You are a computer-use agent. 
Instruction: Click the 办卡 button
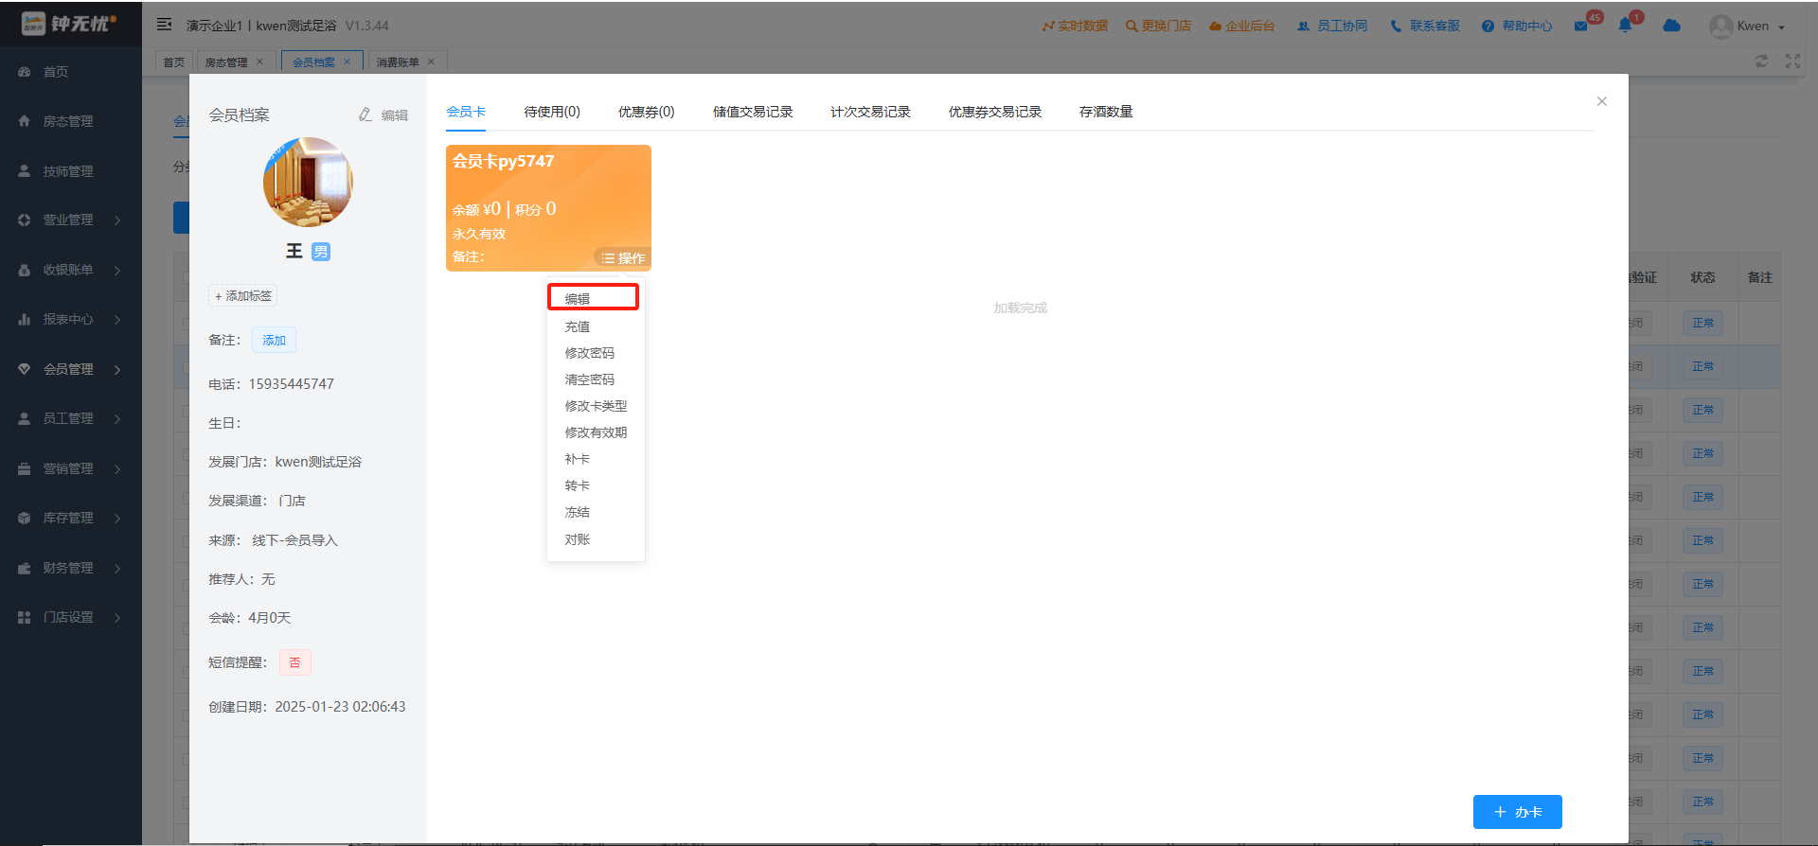(x=1517, y=812)
